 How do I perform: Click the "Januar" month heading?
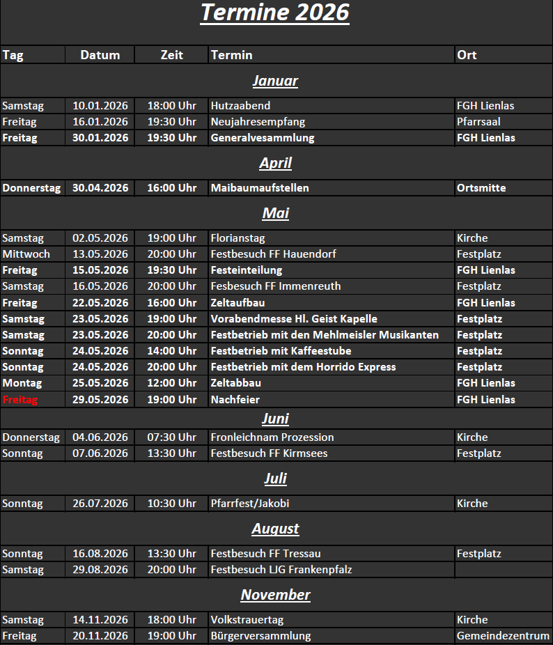click(x=275, y=81)
